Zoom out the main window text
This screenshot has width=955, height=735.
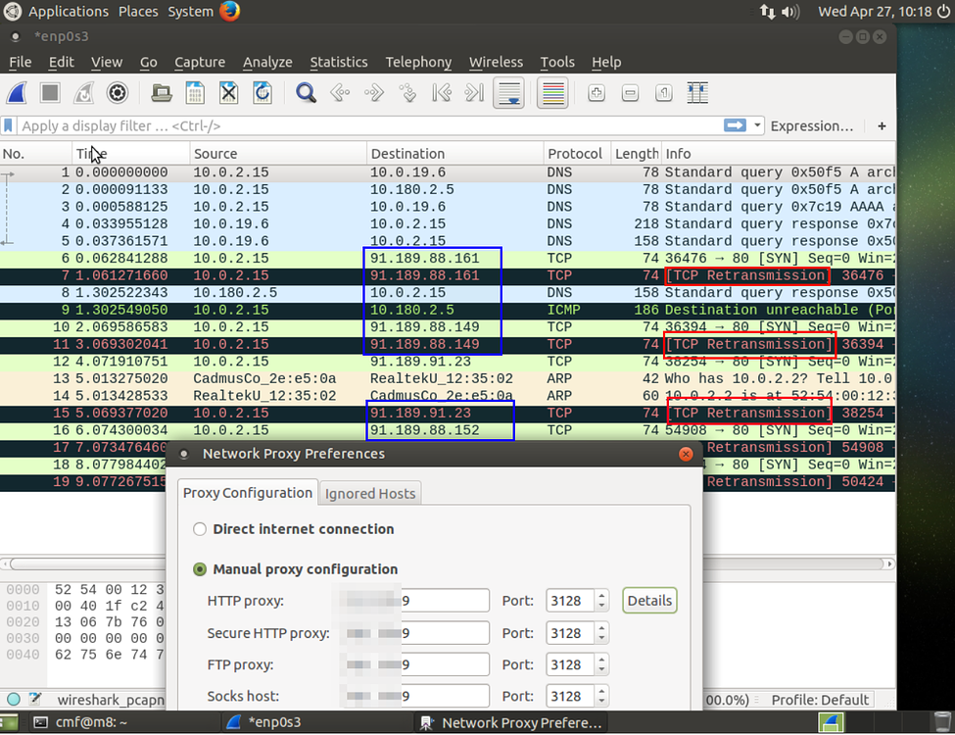point(630,93)
